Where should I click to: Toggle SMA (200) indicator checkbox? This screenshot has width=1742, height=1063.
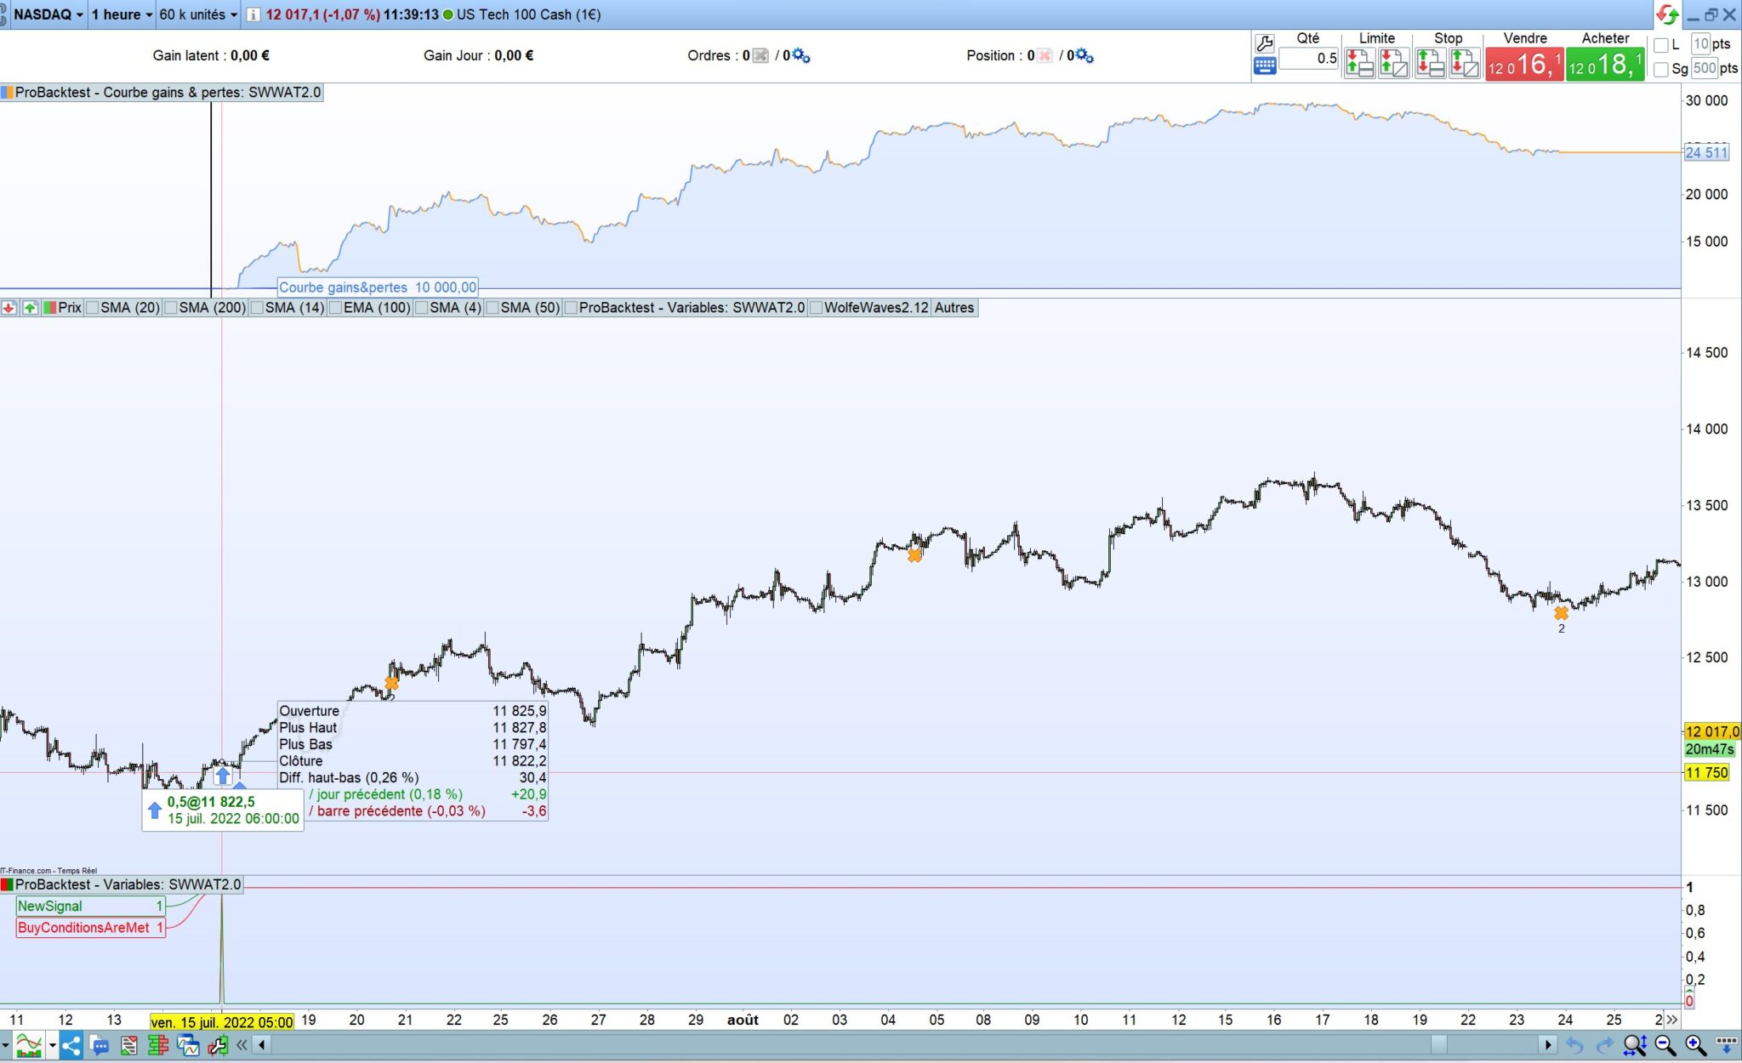click(171, 308)
